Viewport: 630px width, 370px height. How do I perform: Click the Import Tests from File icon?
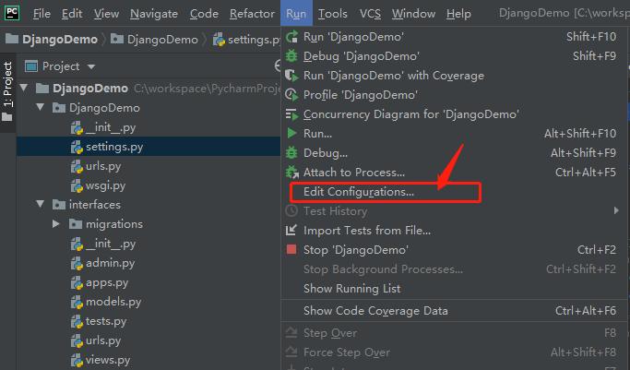click(291, 230)
